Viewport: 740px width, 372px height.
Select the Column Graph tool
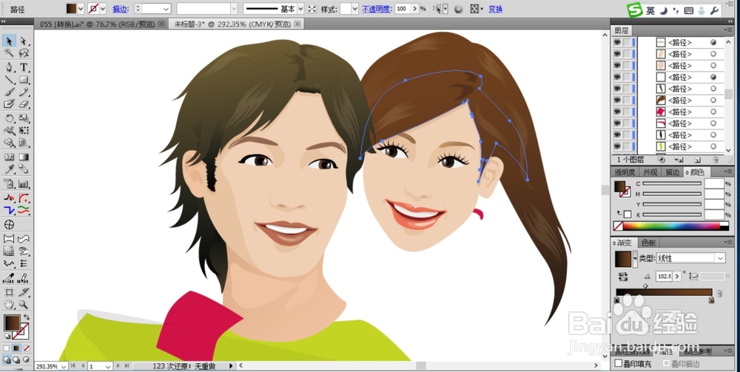[x=24, y=184]
